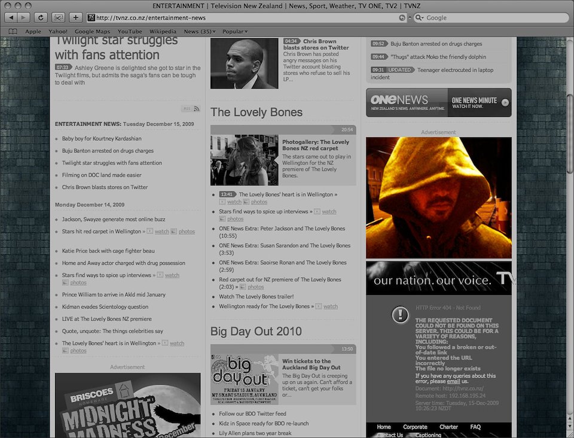
Task: Open 'Twilight star struggles with fans attention' main headline
Action: tap(116, 48)
